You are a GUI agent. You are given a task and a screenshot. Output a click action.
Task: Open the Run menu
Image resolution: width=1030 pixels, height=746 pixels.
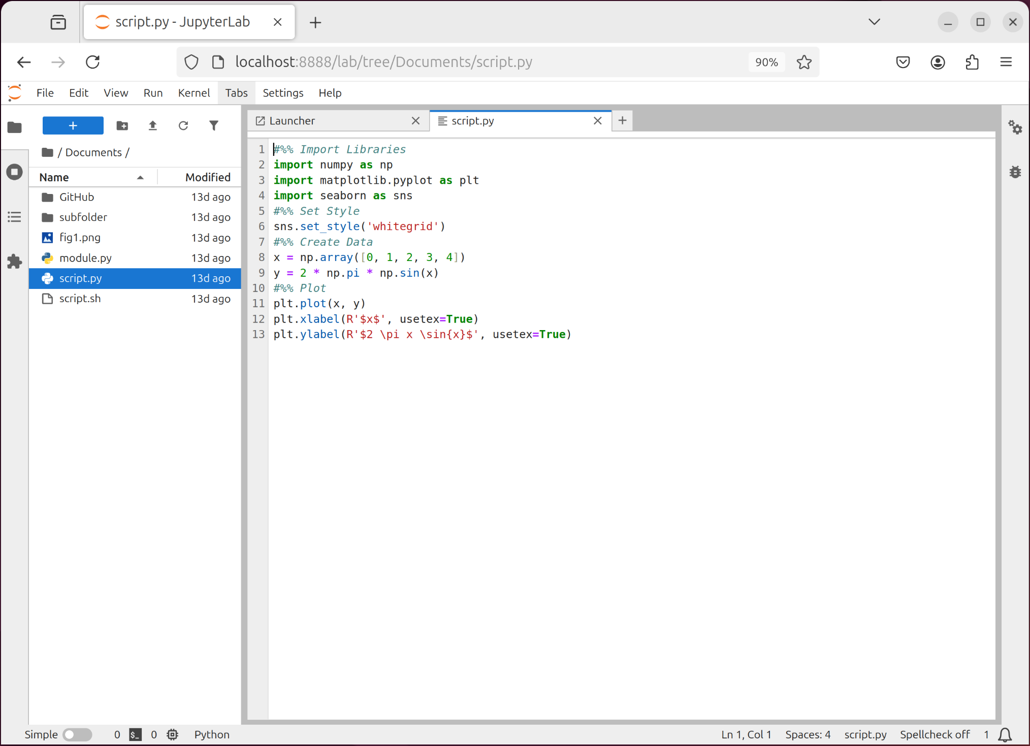pyautogui.click(x=153, y=93)
